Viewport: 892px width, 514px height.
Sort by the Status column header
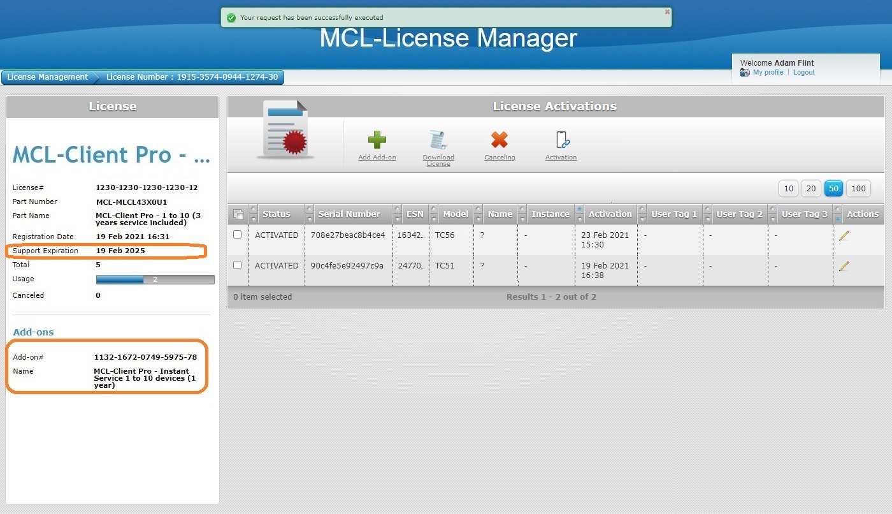click(x=276, y=214)
